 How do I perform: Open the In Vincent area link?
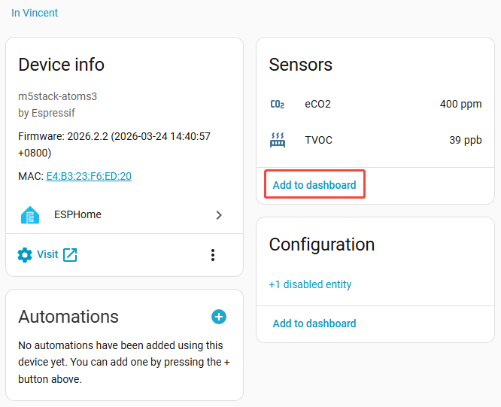tap(35, 13)
